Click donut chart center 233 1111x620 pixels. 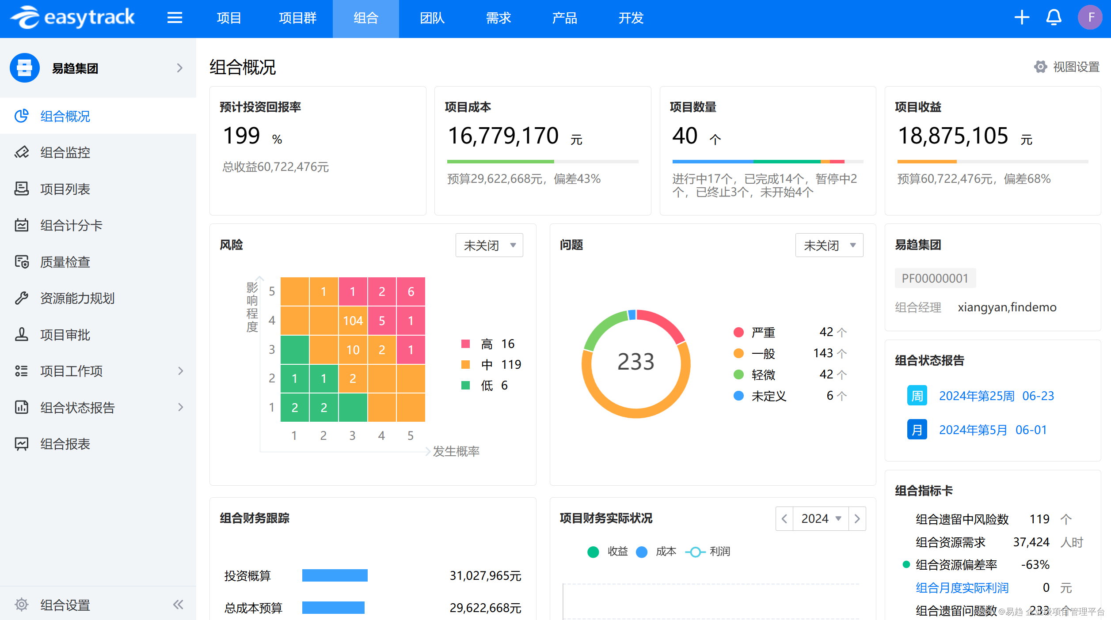pos(635,362)
